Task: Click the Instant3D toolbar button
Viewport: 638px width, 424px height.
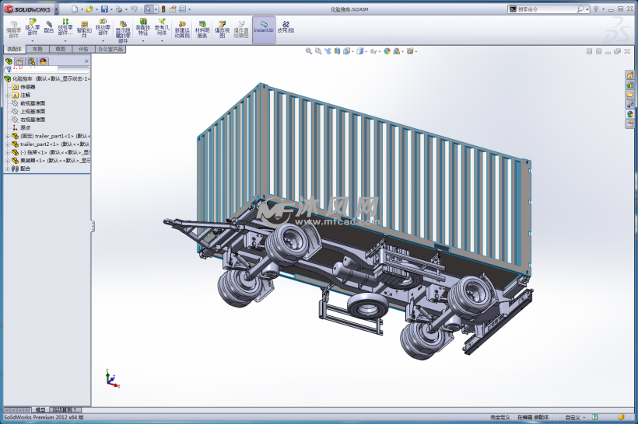Action: [264, 30]
